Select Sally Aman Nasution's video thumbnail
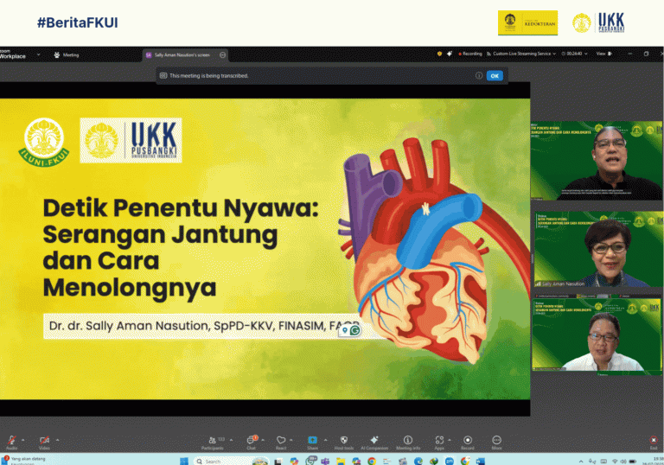 [x=597, y=249]
